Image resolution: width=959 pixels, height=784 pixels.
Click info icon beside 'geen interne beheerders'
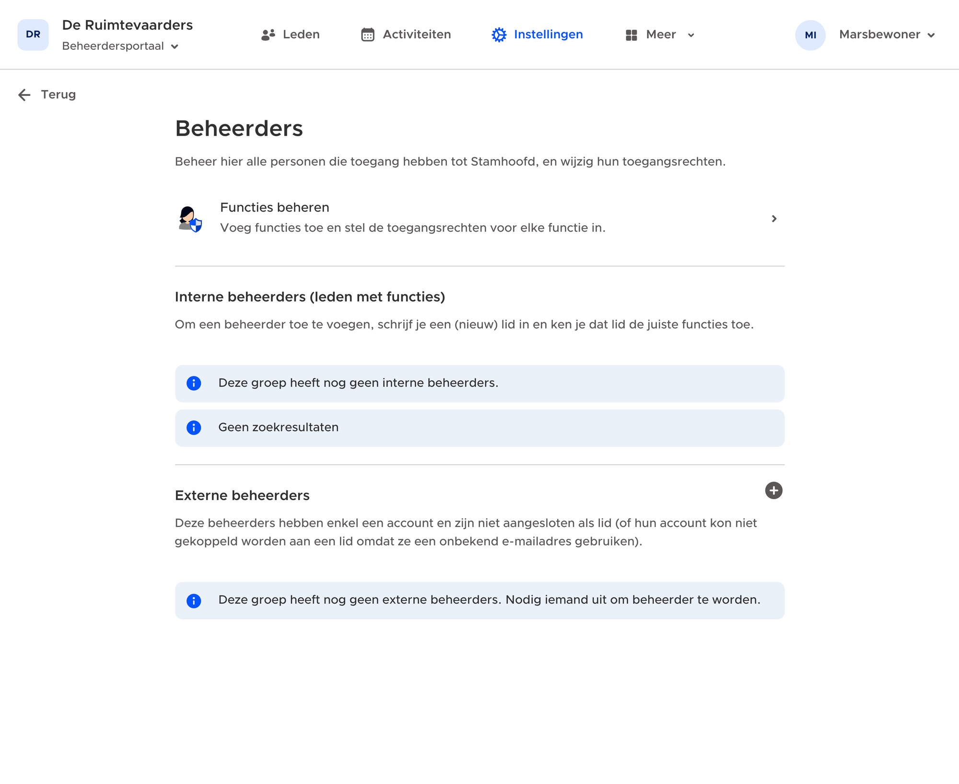point(194,384)
